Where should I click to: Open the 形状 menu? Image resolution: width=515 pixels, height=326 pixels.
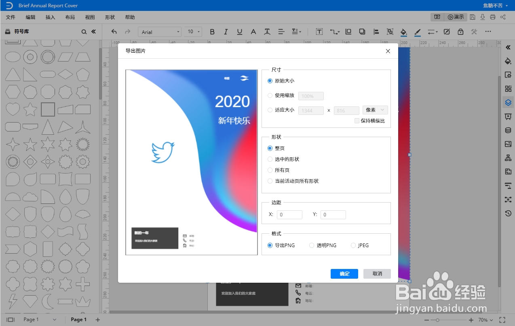coord(110,17)
